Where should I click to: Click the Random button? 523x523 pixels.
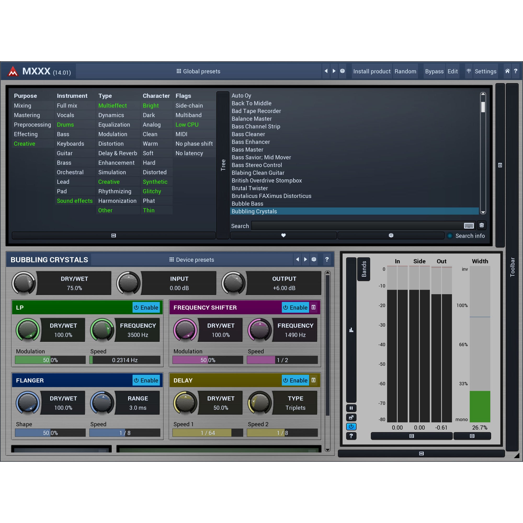coord(405,71)
